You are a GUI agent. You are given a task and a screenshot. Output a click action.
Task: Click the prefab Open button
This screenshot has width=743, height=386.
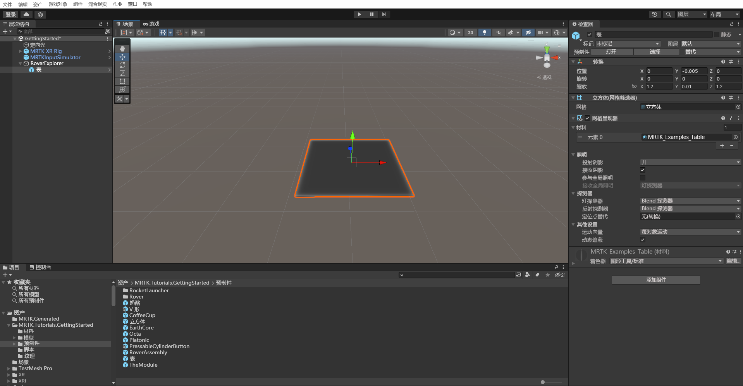tap(611, 52)
